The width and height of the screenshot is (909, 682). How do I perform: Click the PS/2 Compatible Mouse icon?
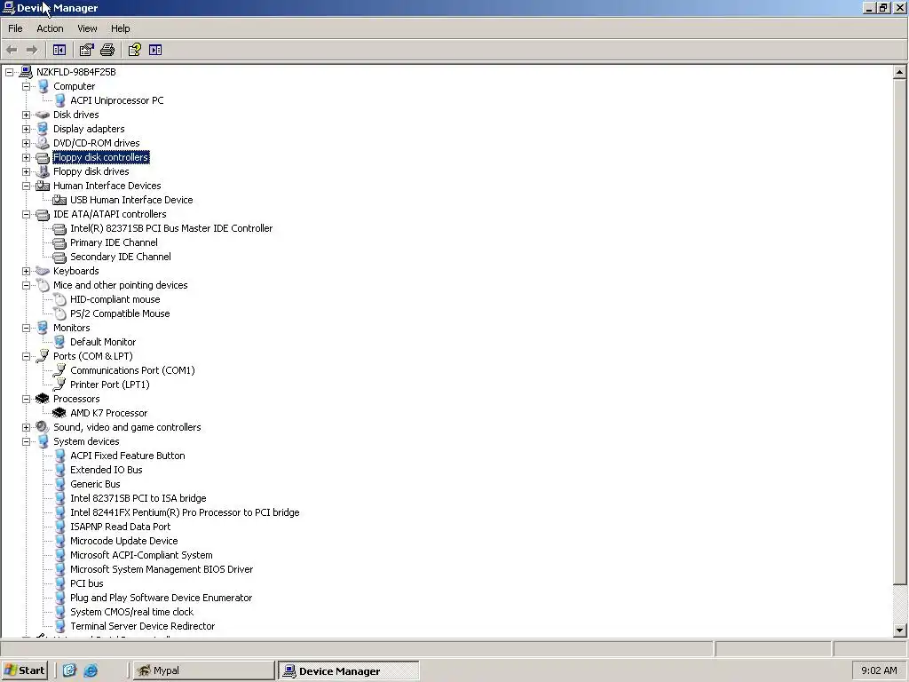pyautogui.click(x=59, y=313)
